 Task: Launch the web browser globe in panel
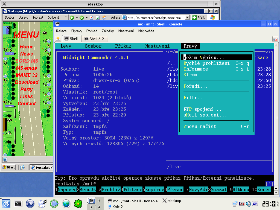30,203
